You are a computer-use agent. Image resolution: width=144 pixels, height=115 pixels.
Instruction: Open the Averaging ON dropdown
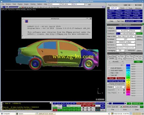pos(121,50)
